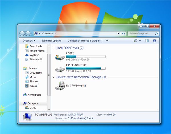Click the magnifier search icon
Image resolution: width=171 pixels, height=134 pixels.
(156, 34)
